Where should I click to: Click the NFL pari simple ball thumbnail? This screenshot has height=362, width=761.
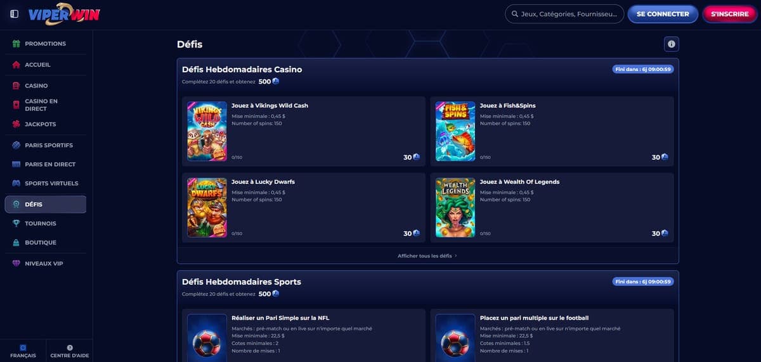207,338
